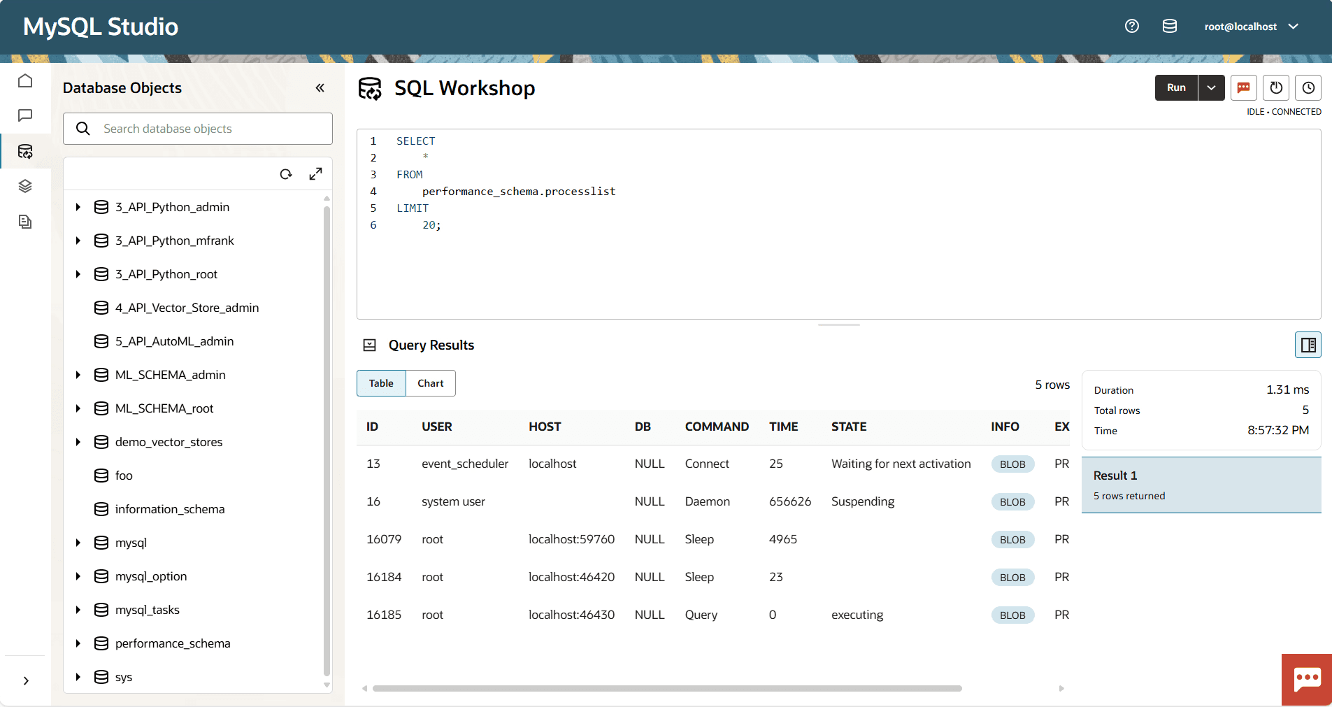Expand the mysql_option schema
The image size is (1332, 707).
coord(78,576)
